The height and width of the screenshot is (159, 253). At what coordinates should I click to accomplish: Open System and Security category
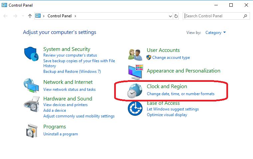[x=67, y=49]
